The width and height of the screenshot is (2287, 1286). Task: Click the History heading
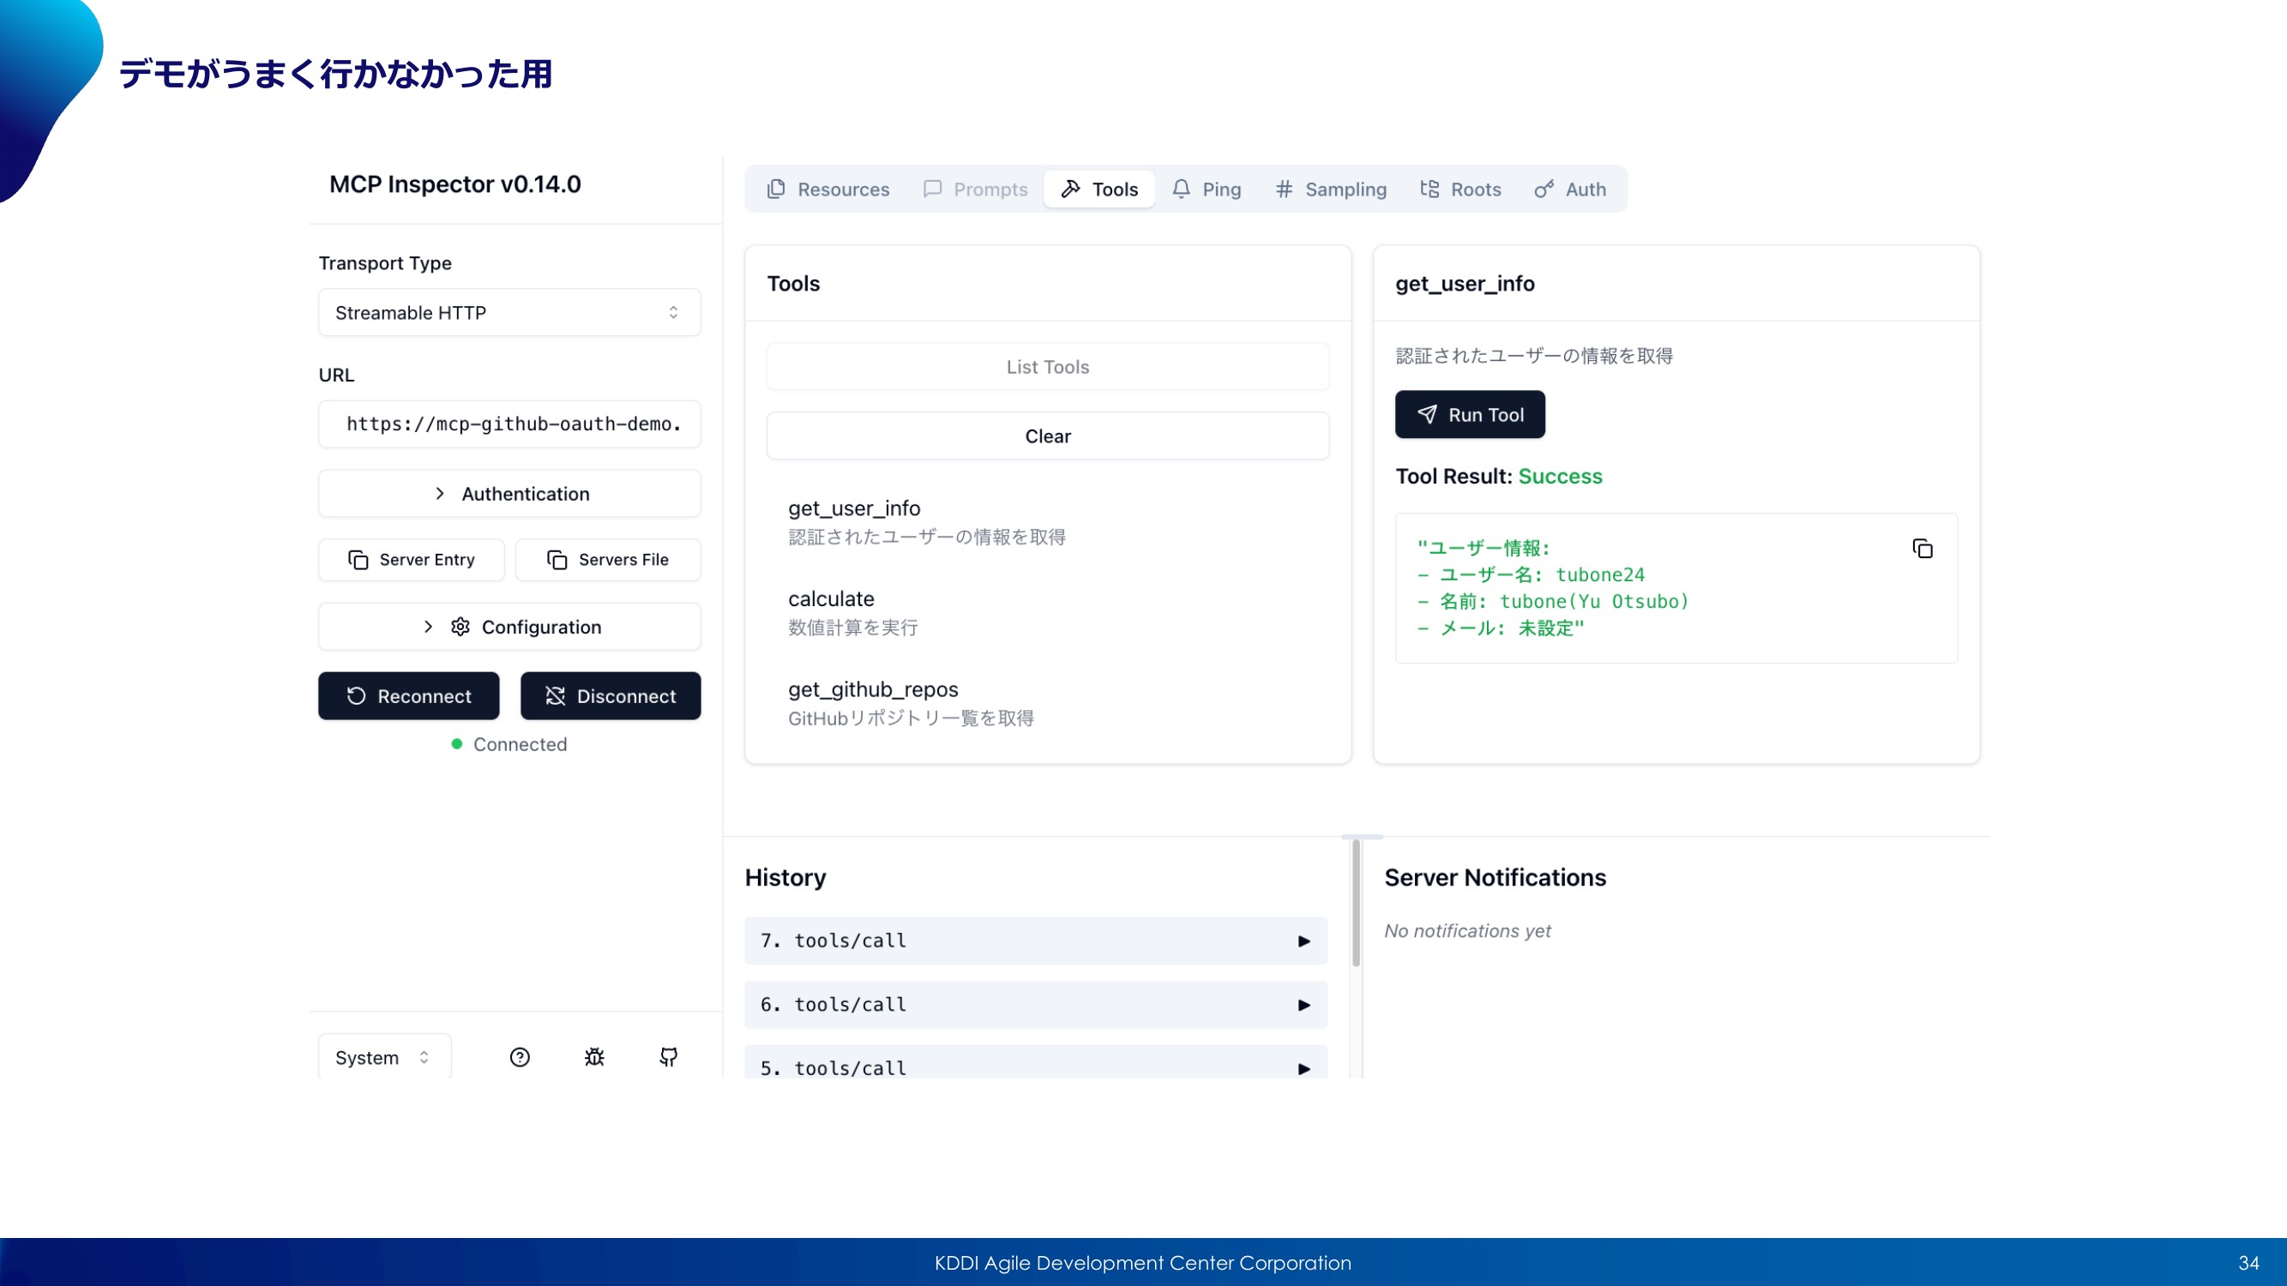[x=785, y=878]
